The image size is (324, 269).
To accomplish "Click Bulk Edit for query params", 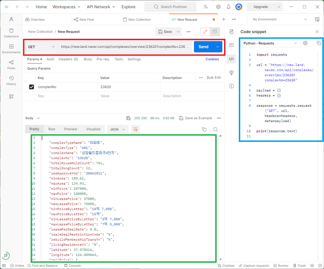I will (214, 78).
